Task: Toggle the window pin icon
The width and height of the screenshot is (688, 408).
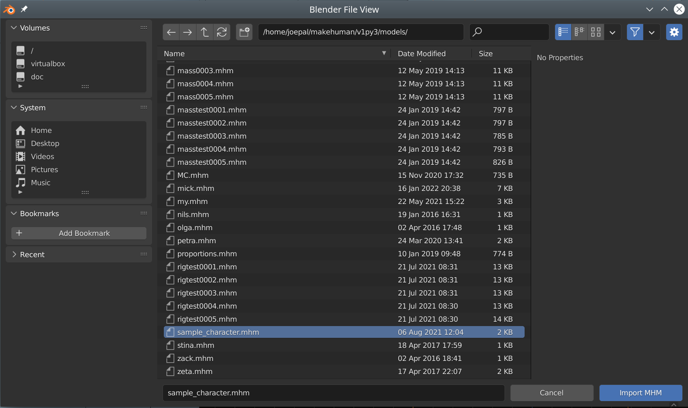Action: (x=24, y=9)
